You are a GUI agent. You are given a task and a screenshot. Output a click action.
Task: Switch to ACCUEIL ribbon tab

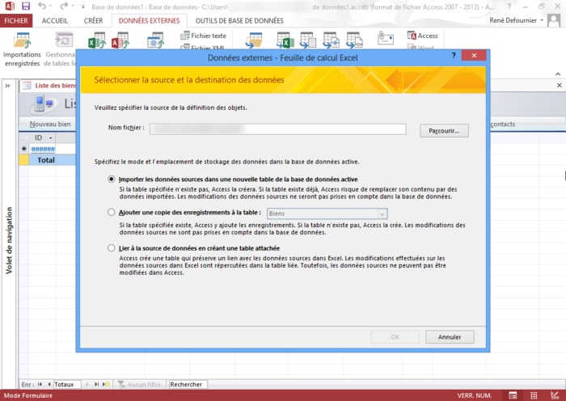click(54, 20)
